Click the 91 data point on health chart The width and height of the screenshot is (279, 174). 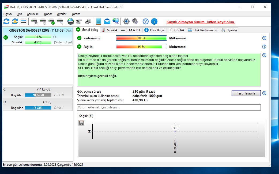coord(175,131)
